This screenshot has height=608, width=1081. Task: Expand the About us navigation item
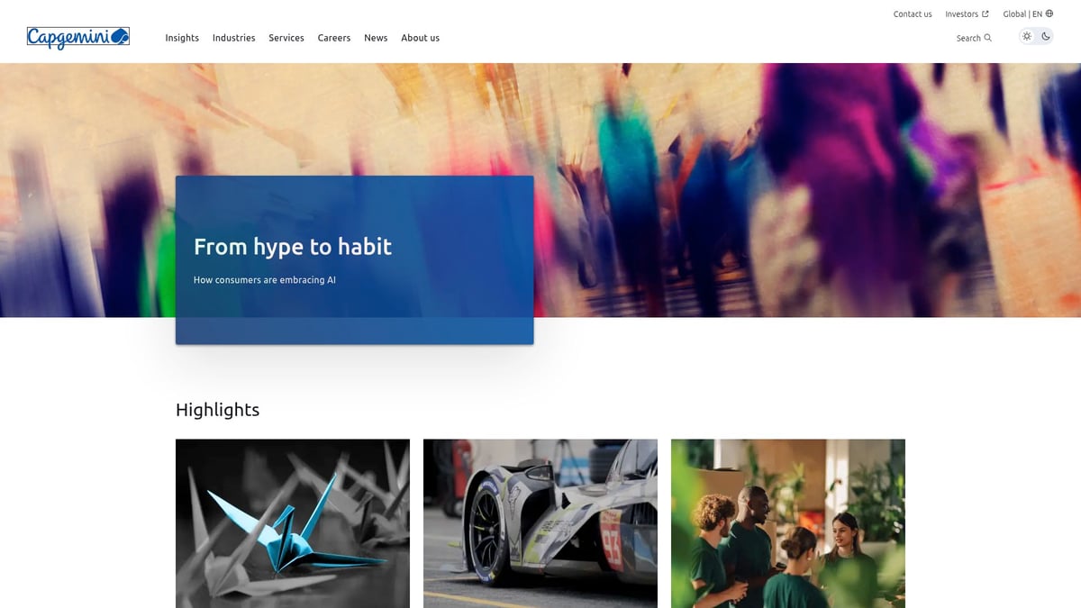click(x=421, y=38)
